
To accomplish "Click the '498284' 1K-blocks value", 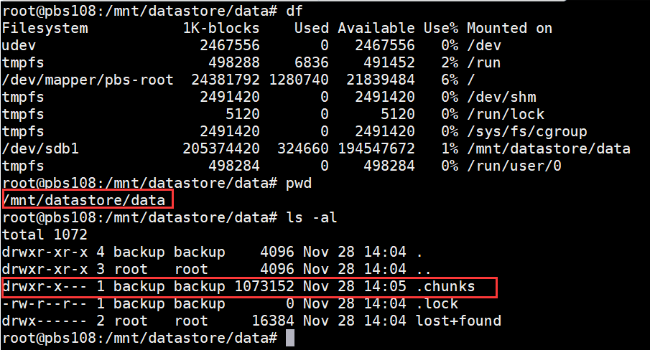I will [x=234, y=166].
